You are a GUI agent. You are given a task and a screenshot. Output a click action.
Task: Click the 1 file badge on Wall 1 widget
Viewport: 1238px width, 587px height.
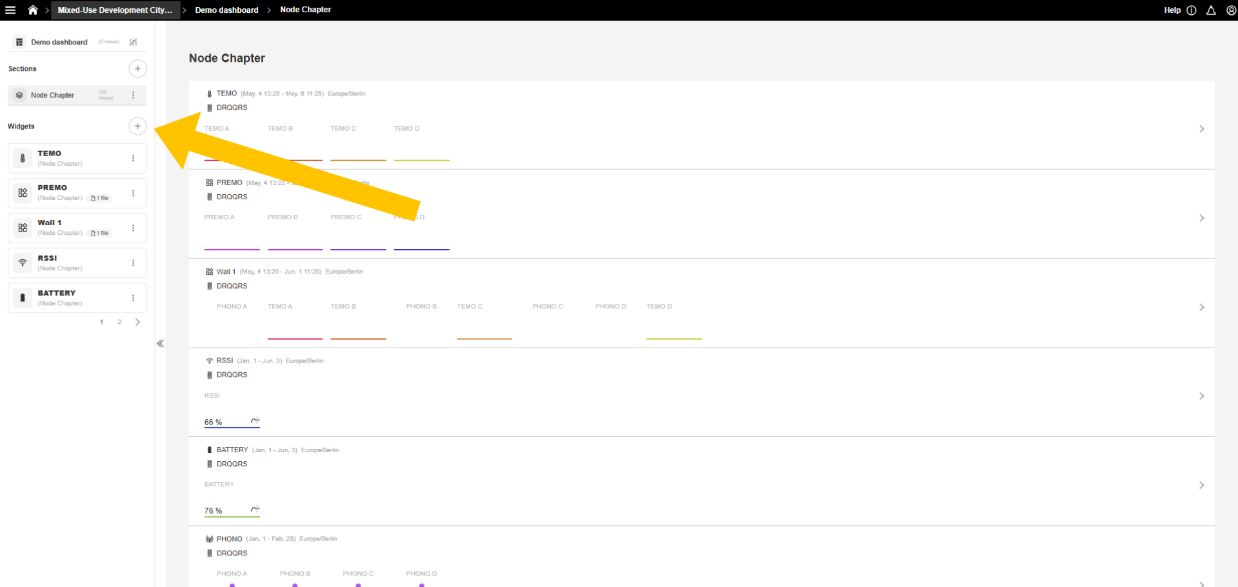point(99,233)
